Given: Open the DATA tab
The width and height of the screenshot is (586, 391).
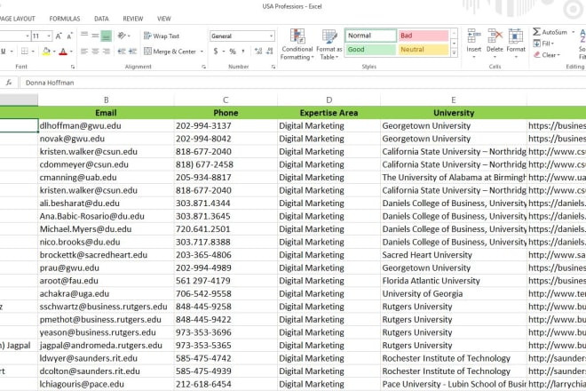Looking at the screenshot, I should [x=101, y=19].
